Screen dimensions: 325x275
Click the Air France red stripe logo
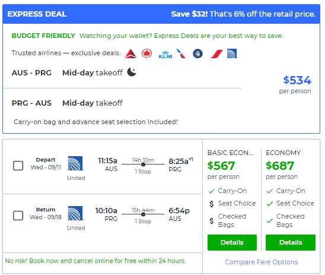point(216,54)
